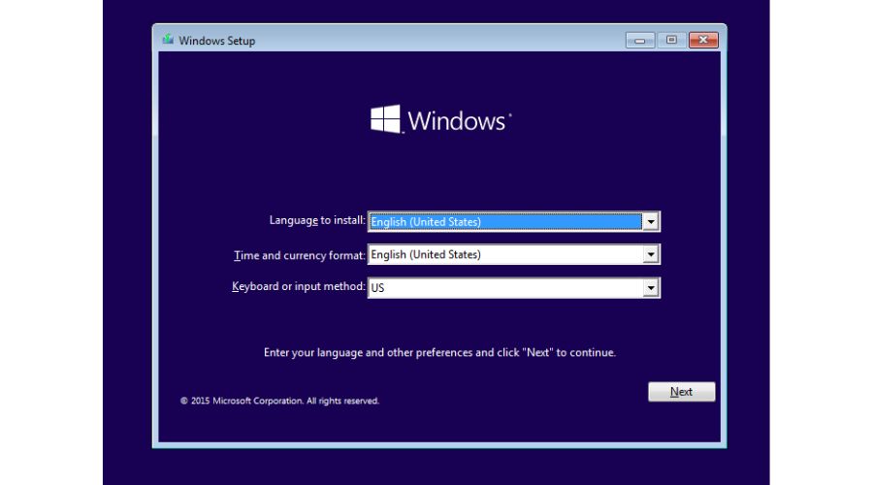The height and width of the screenshot is (485, 873).
Task: Click the '2015 Microsoft Corporation' copyright text
Action: click(x=279, y=401)
